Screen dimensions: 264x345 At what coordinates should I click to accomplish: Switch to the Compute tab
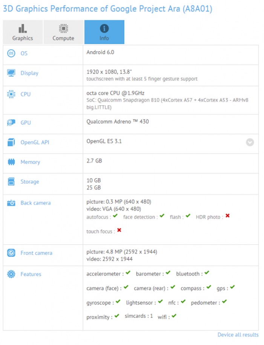click(x=63, y=32)
